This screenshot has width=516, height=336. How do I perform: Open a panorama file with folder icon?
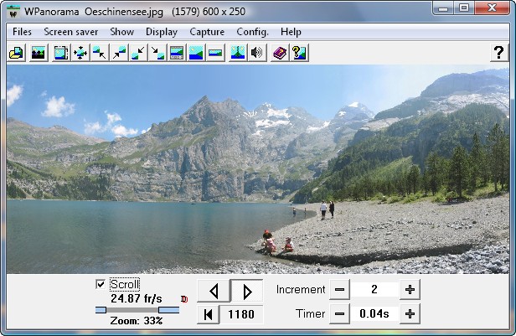point(17,53)
